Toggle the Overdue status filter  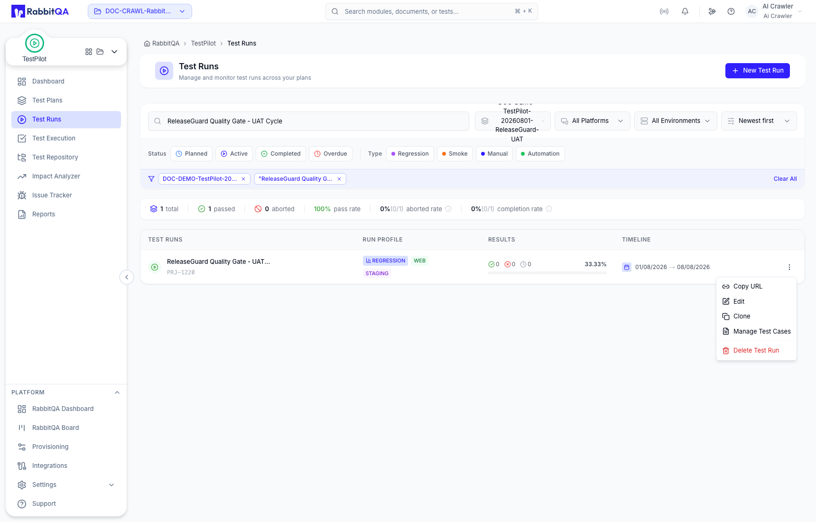click(331, 154)
